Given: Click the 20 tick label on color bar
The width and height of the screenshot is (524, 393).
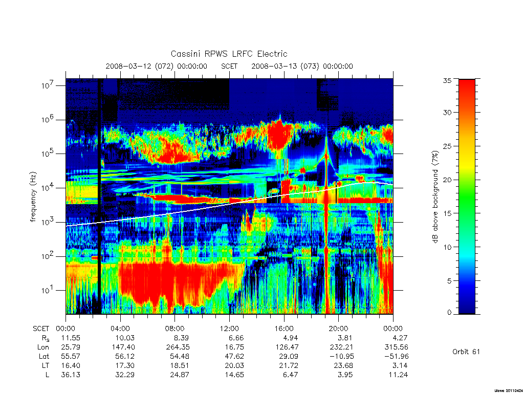Looking at the screenshot, I should (447, 180).
